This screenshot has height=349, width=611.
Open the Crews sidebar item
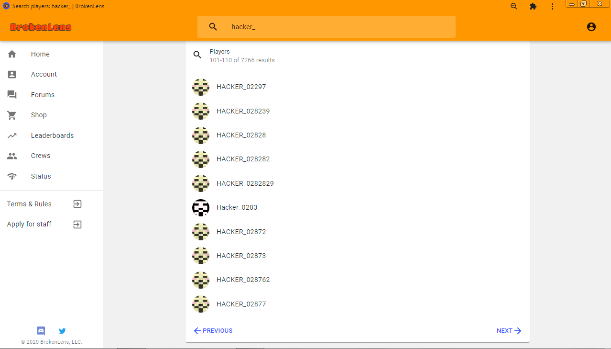pos(51,156)
